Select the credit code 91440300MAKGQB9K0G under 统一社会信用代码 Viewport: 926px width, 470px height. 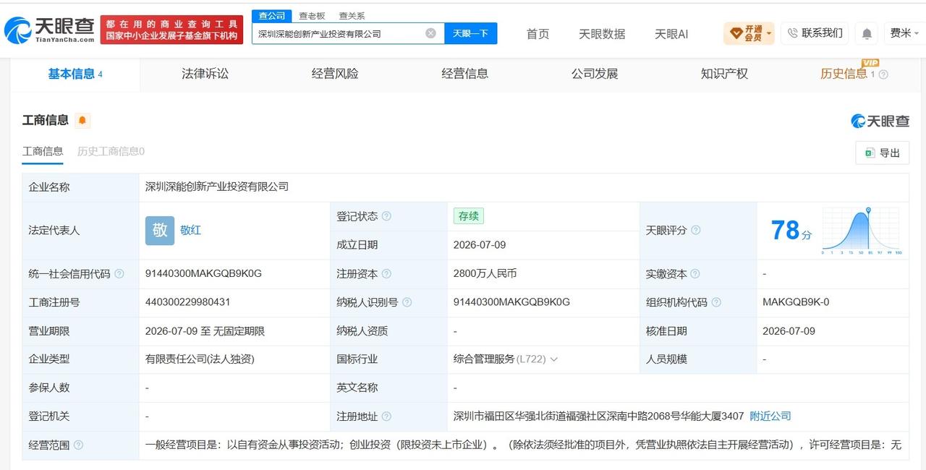point(203,274)
